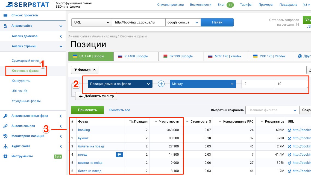Click the globe icon of Другие tab
This screenshot has width=311, height=175.
300,56
